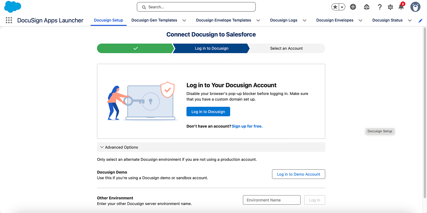Click the key and laptop illustration

[142, 101]
